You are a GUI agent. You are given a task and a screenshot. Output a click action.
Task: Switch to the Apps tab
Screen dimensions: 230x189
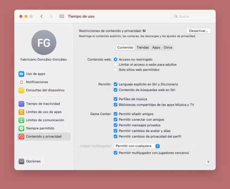[156, 48]
